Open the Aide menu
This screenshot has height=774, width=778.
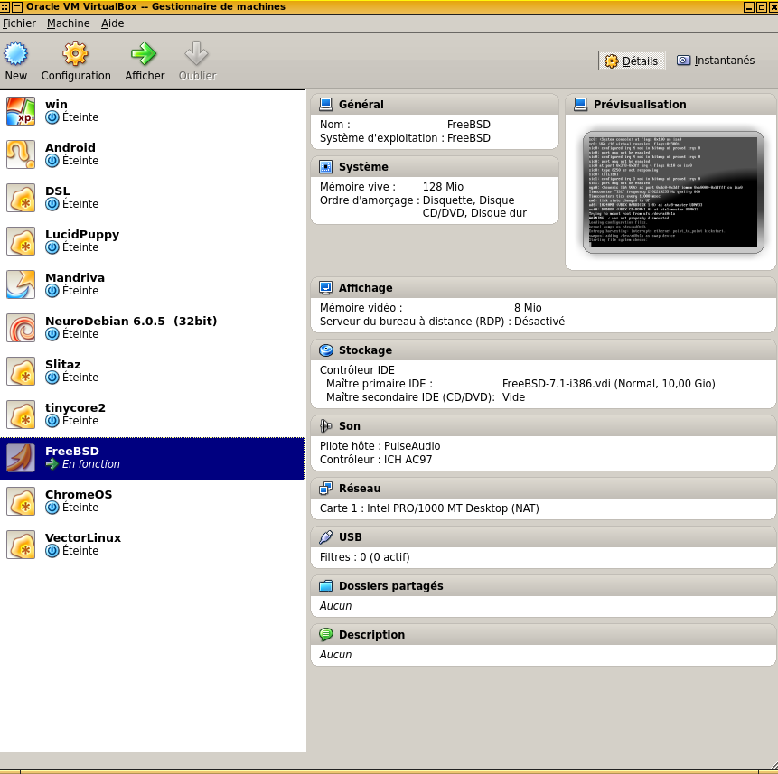113,23
